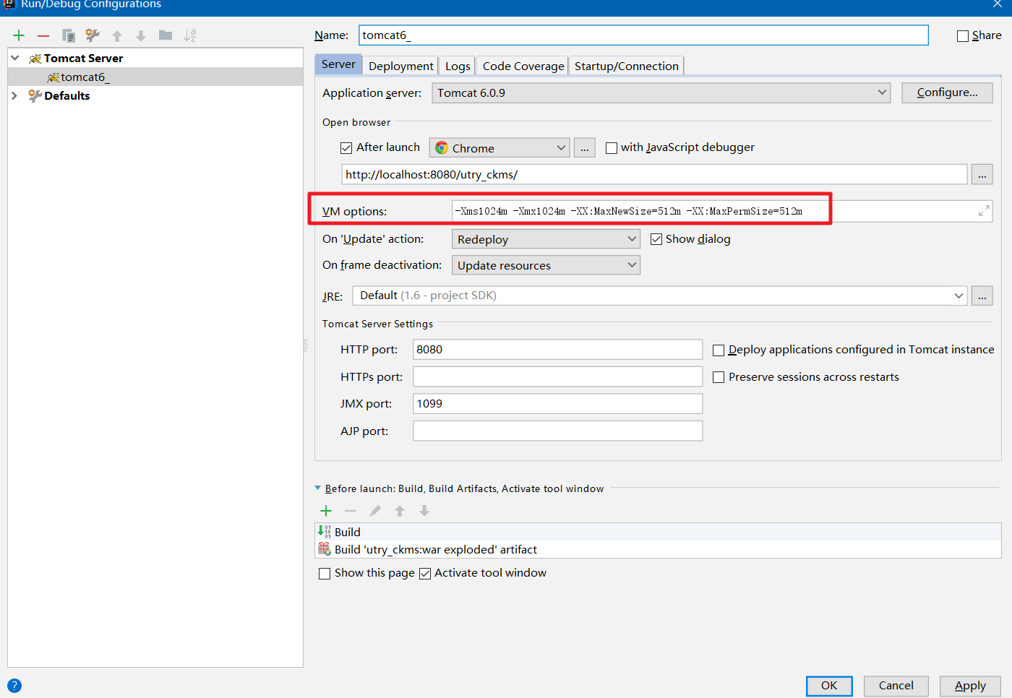Viewport: 1012px width, 698px height.
Task: Expand VM options field editor icon
Action: [x=984, y=211]
